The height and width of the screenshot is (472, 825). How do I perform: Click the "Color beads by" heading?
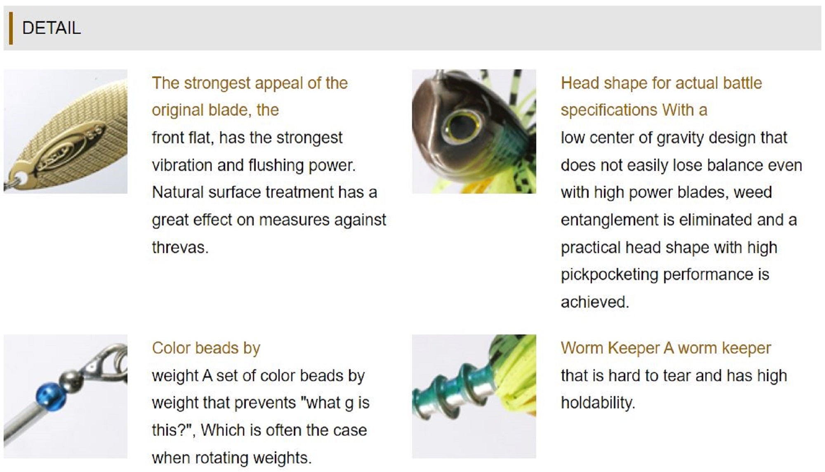click(x=206, y=348)
